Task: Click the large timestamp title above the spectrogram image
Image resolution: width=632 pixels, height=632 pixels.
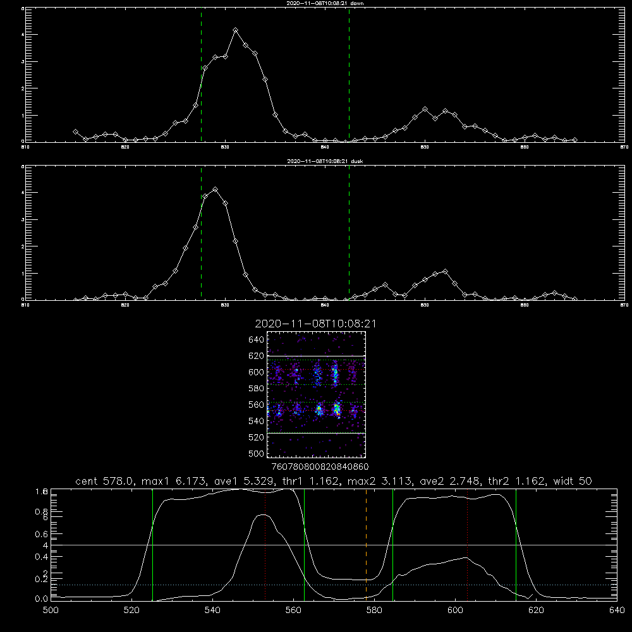Action: click(315, 324)
